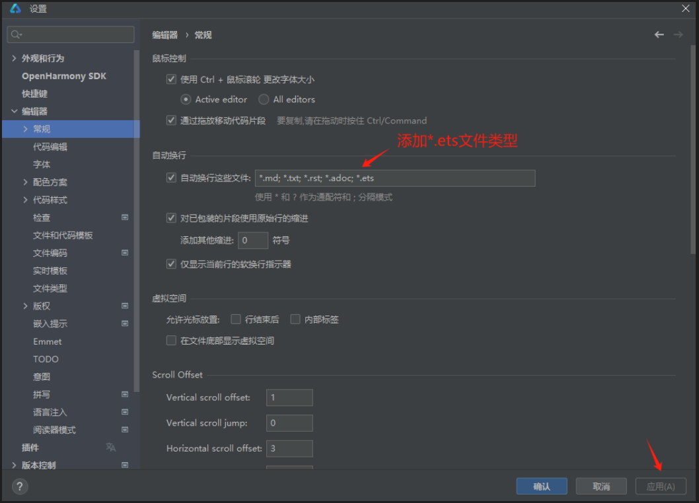The height and width of the screenshot is (503, 699).
Task: Toggle 对已包装的片段使用原始行的缩进 checkbox
Action: 171,218
